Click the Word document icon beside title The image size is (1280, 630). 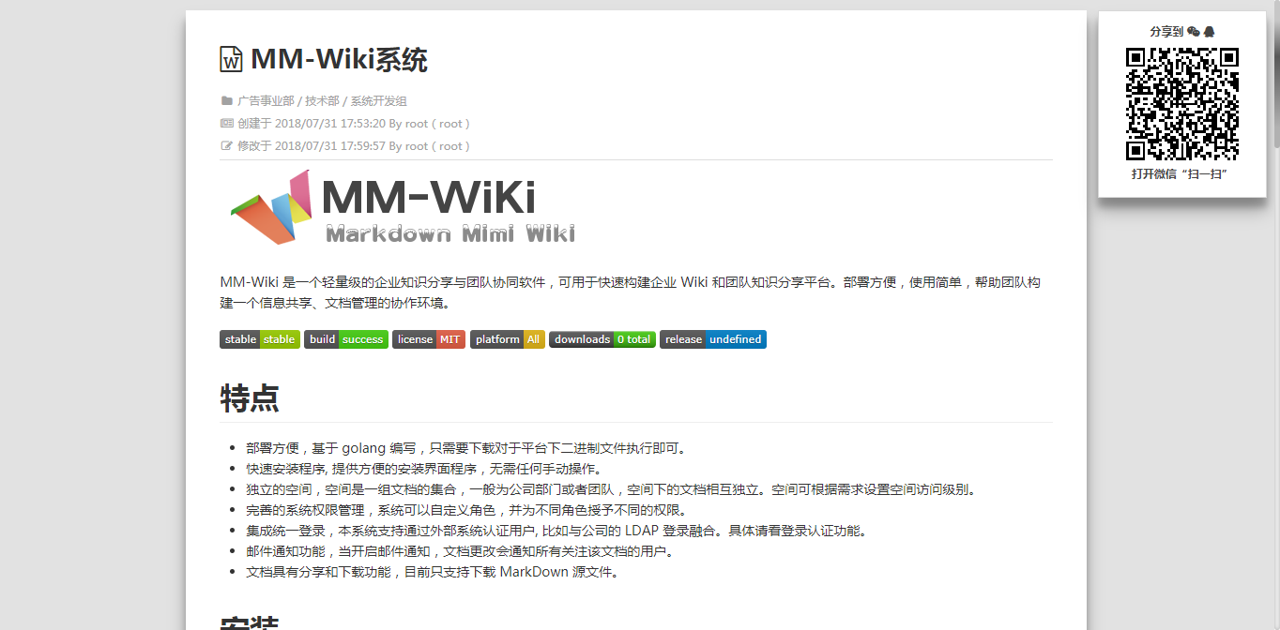coord(231,59)
